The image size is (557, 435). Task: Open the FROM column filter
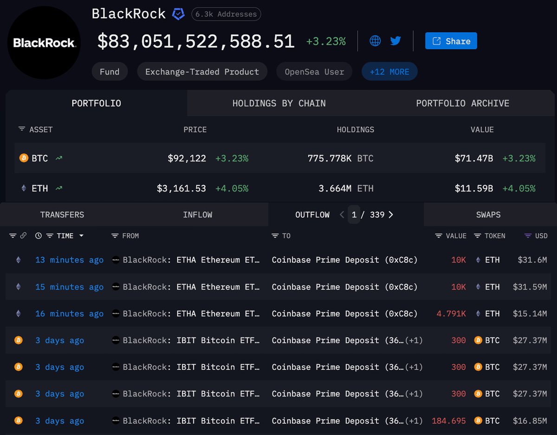click(x=115, y=236)
